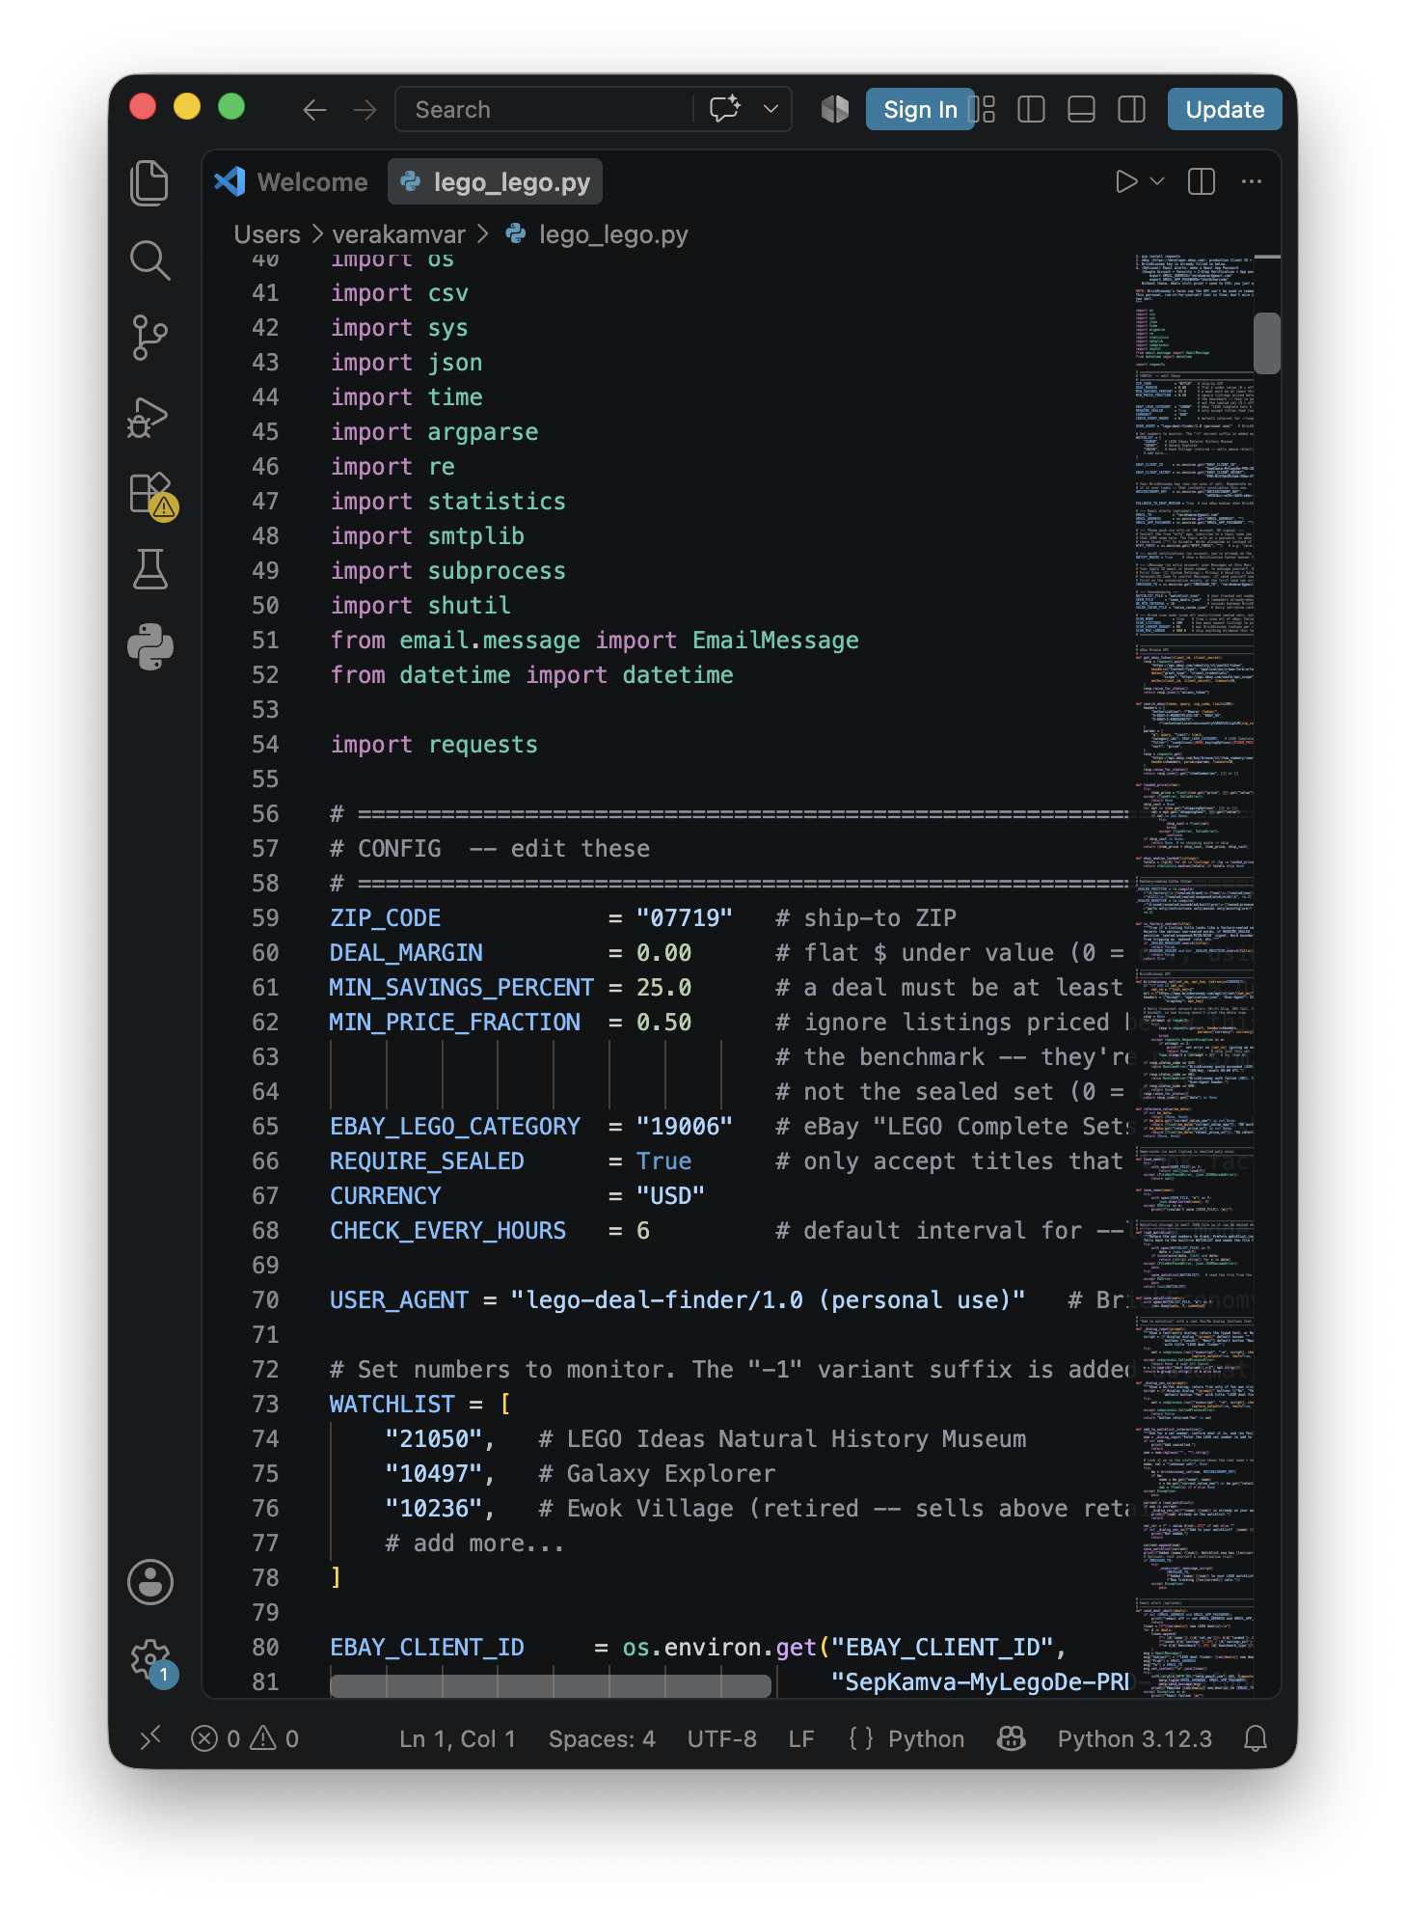This screenshot has width=1406, height=1912.
Task: Click the Copilot status bar icon
Action: 1011,1738
